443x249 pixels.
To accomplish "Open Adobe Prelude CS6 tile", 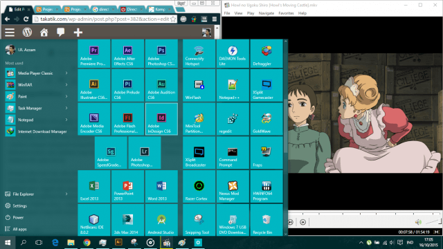I will [x=127, y=86].
